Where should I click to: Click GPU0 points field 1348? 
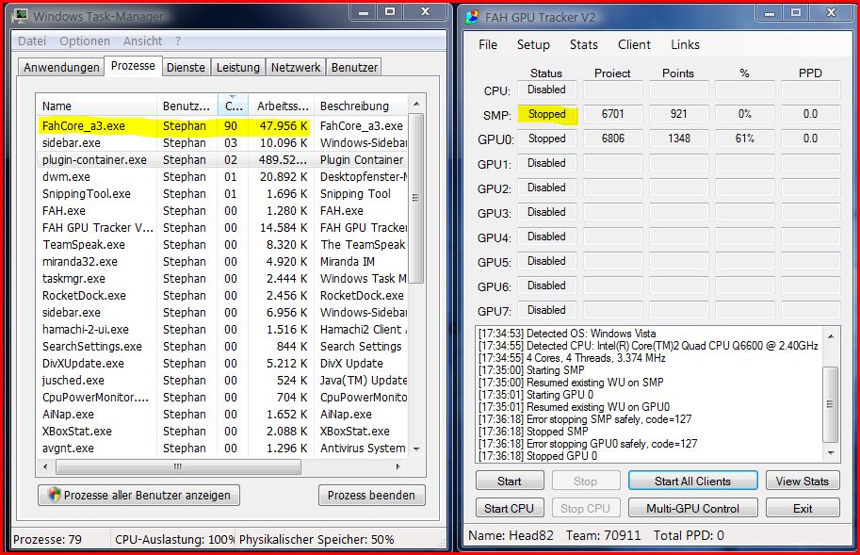point(679,139)
